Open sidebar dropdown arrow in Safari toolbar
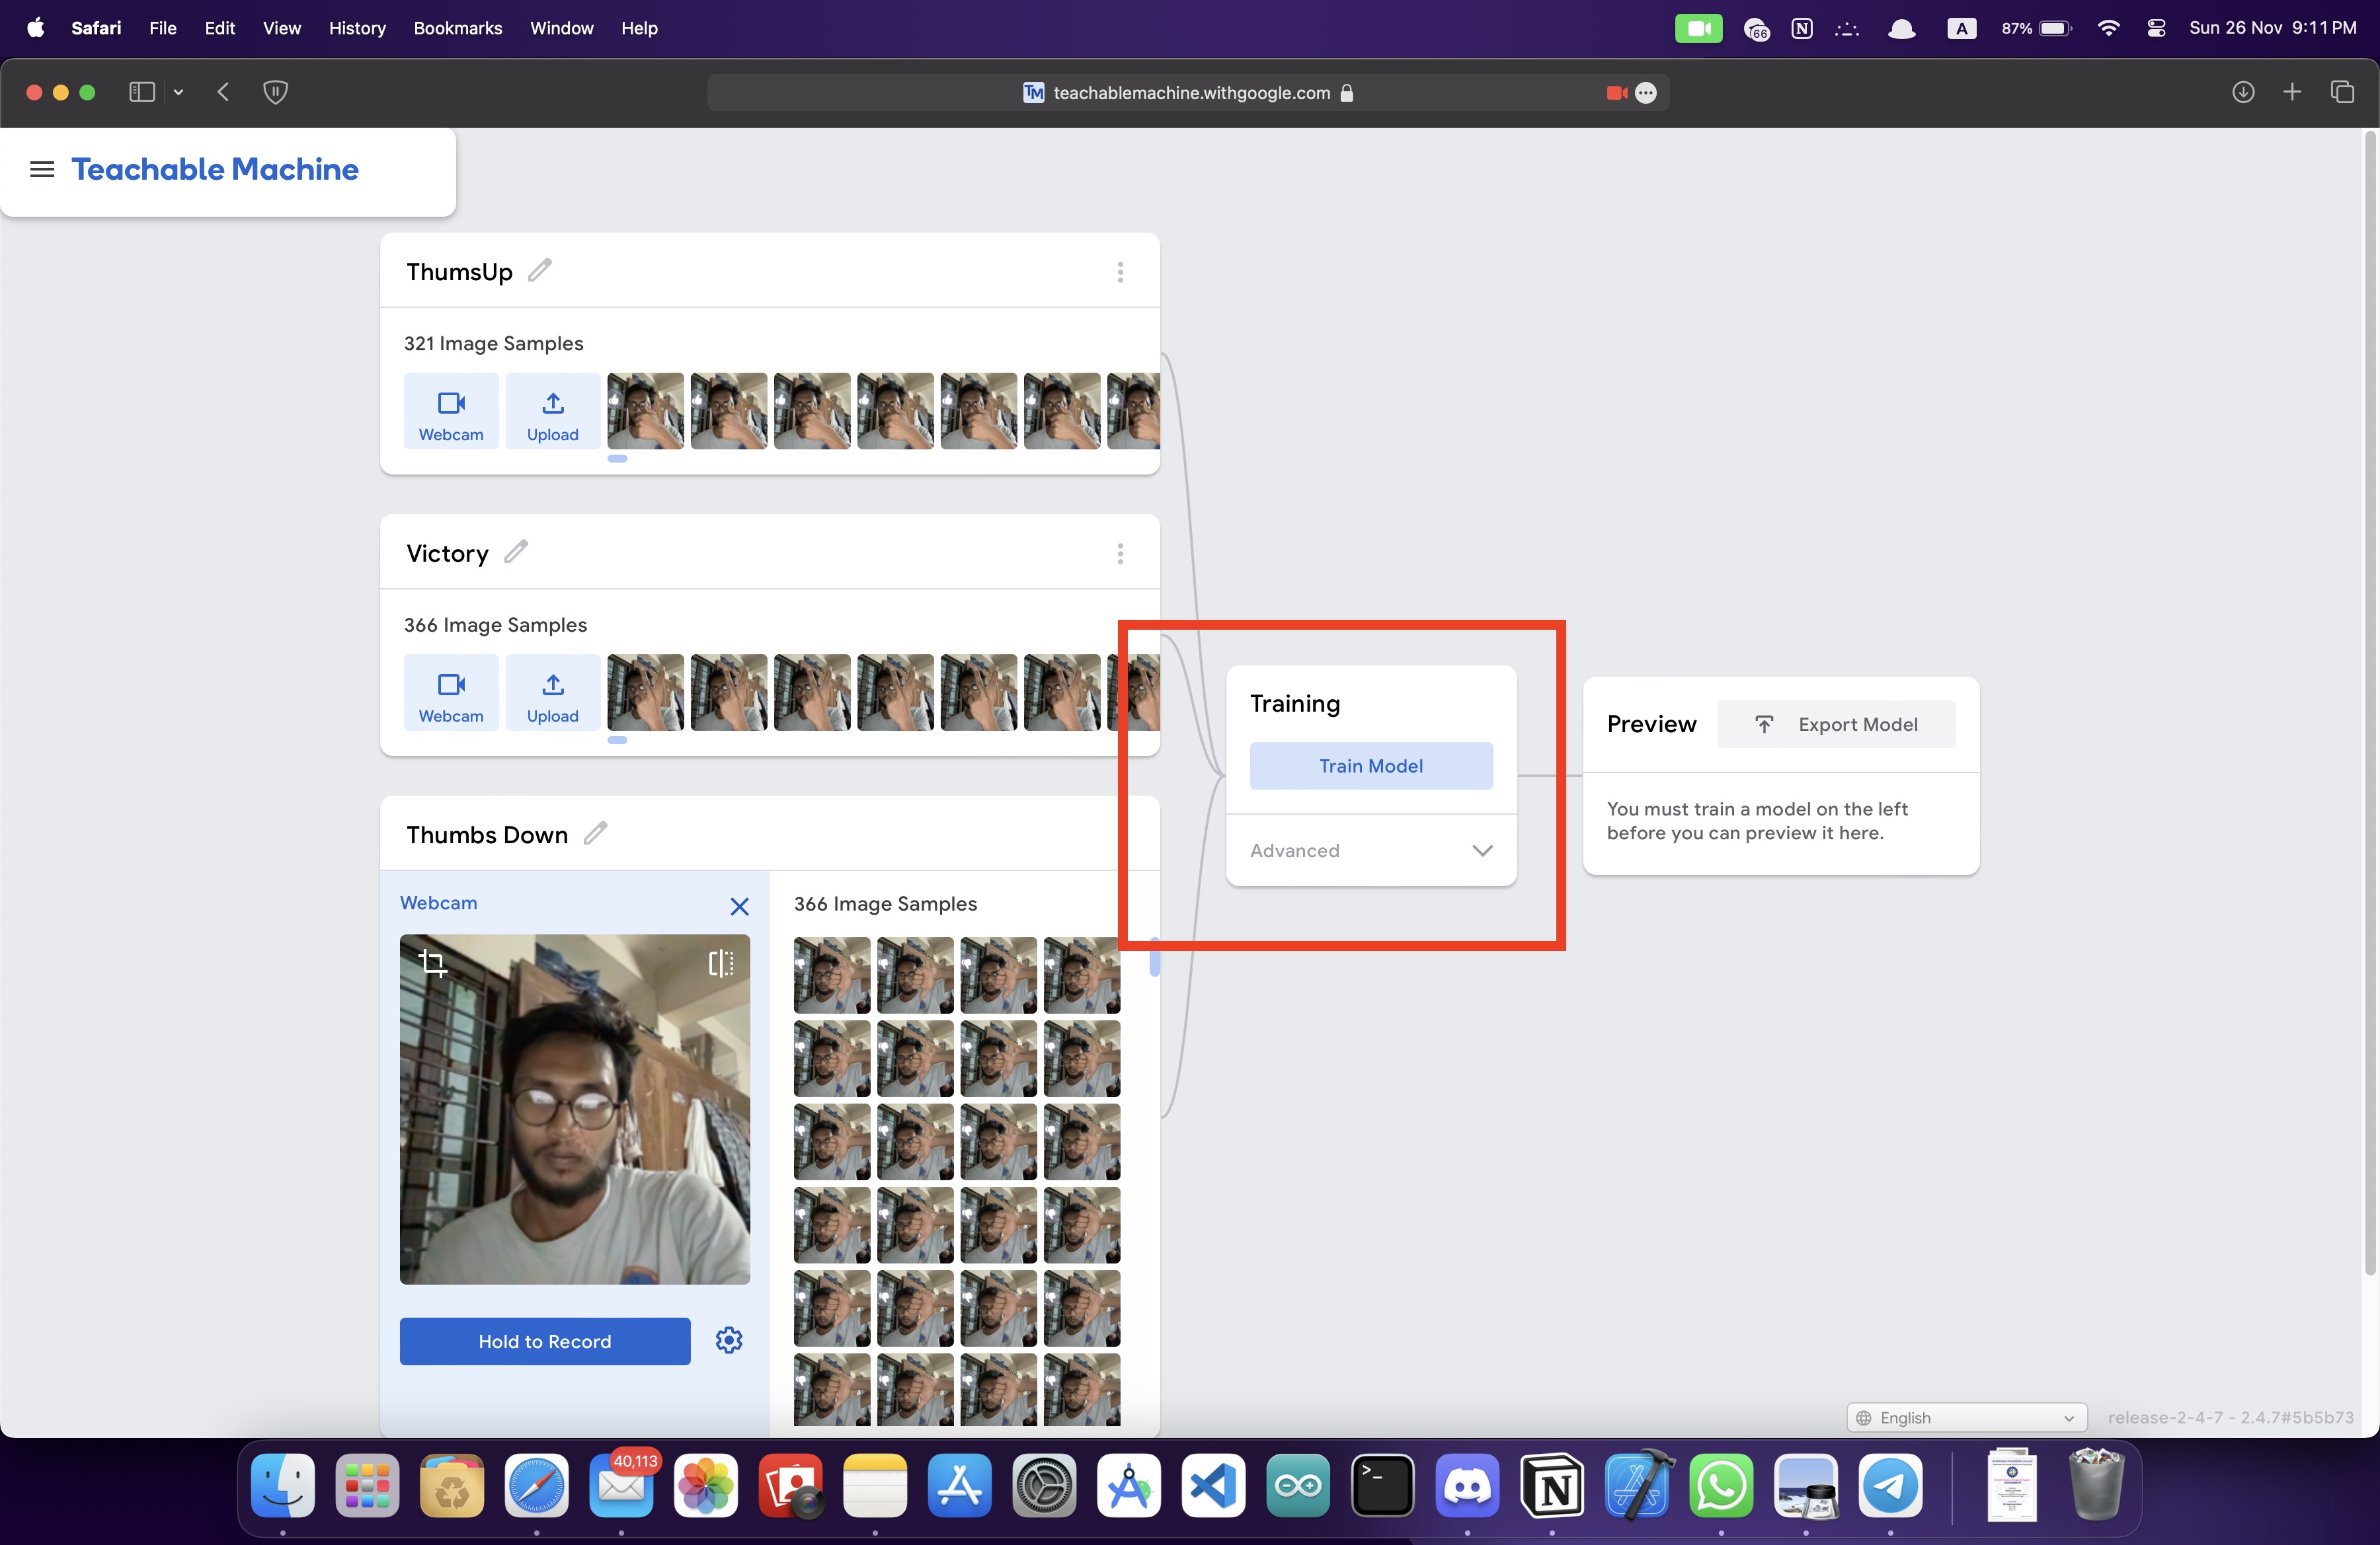 pyautogui.click(x=178, y=92)
